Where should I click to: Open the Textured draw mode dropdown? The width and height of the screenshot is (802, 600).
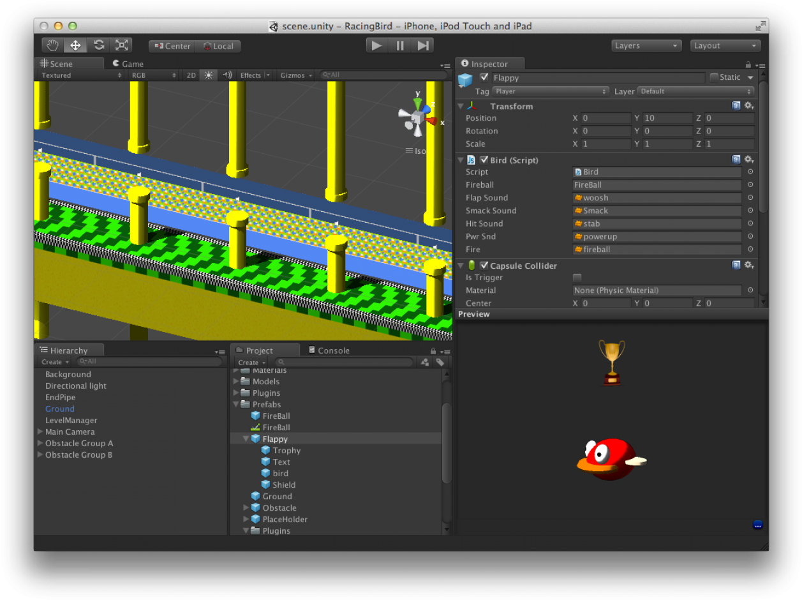(80, 75)
